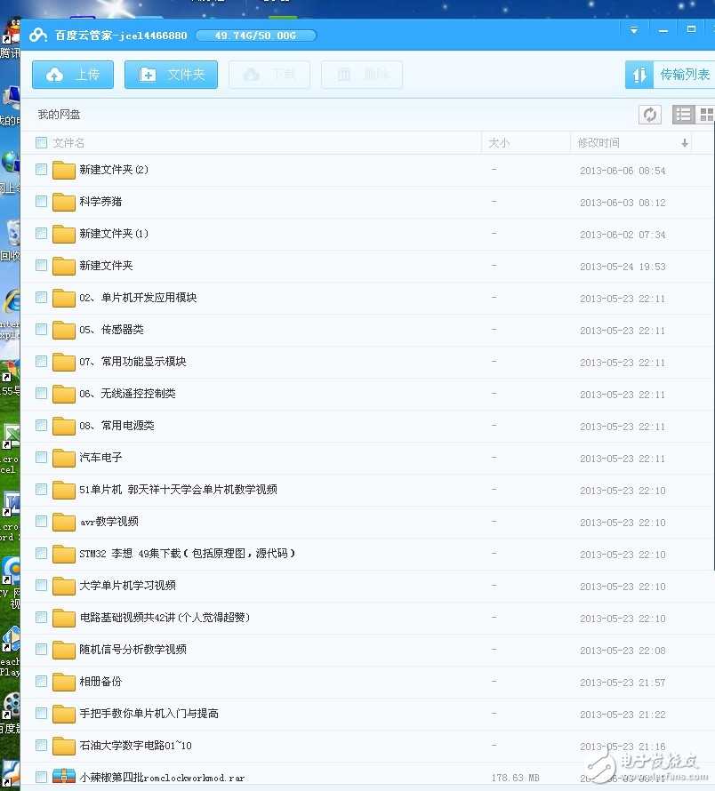Click 我的网盘 breadcrumb
The height and width of the screenshot is (791, 715).
pyautogui.click(x=59, y=115)
